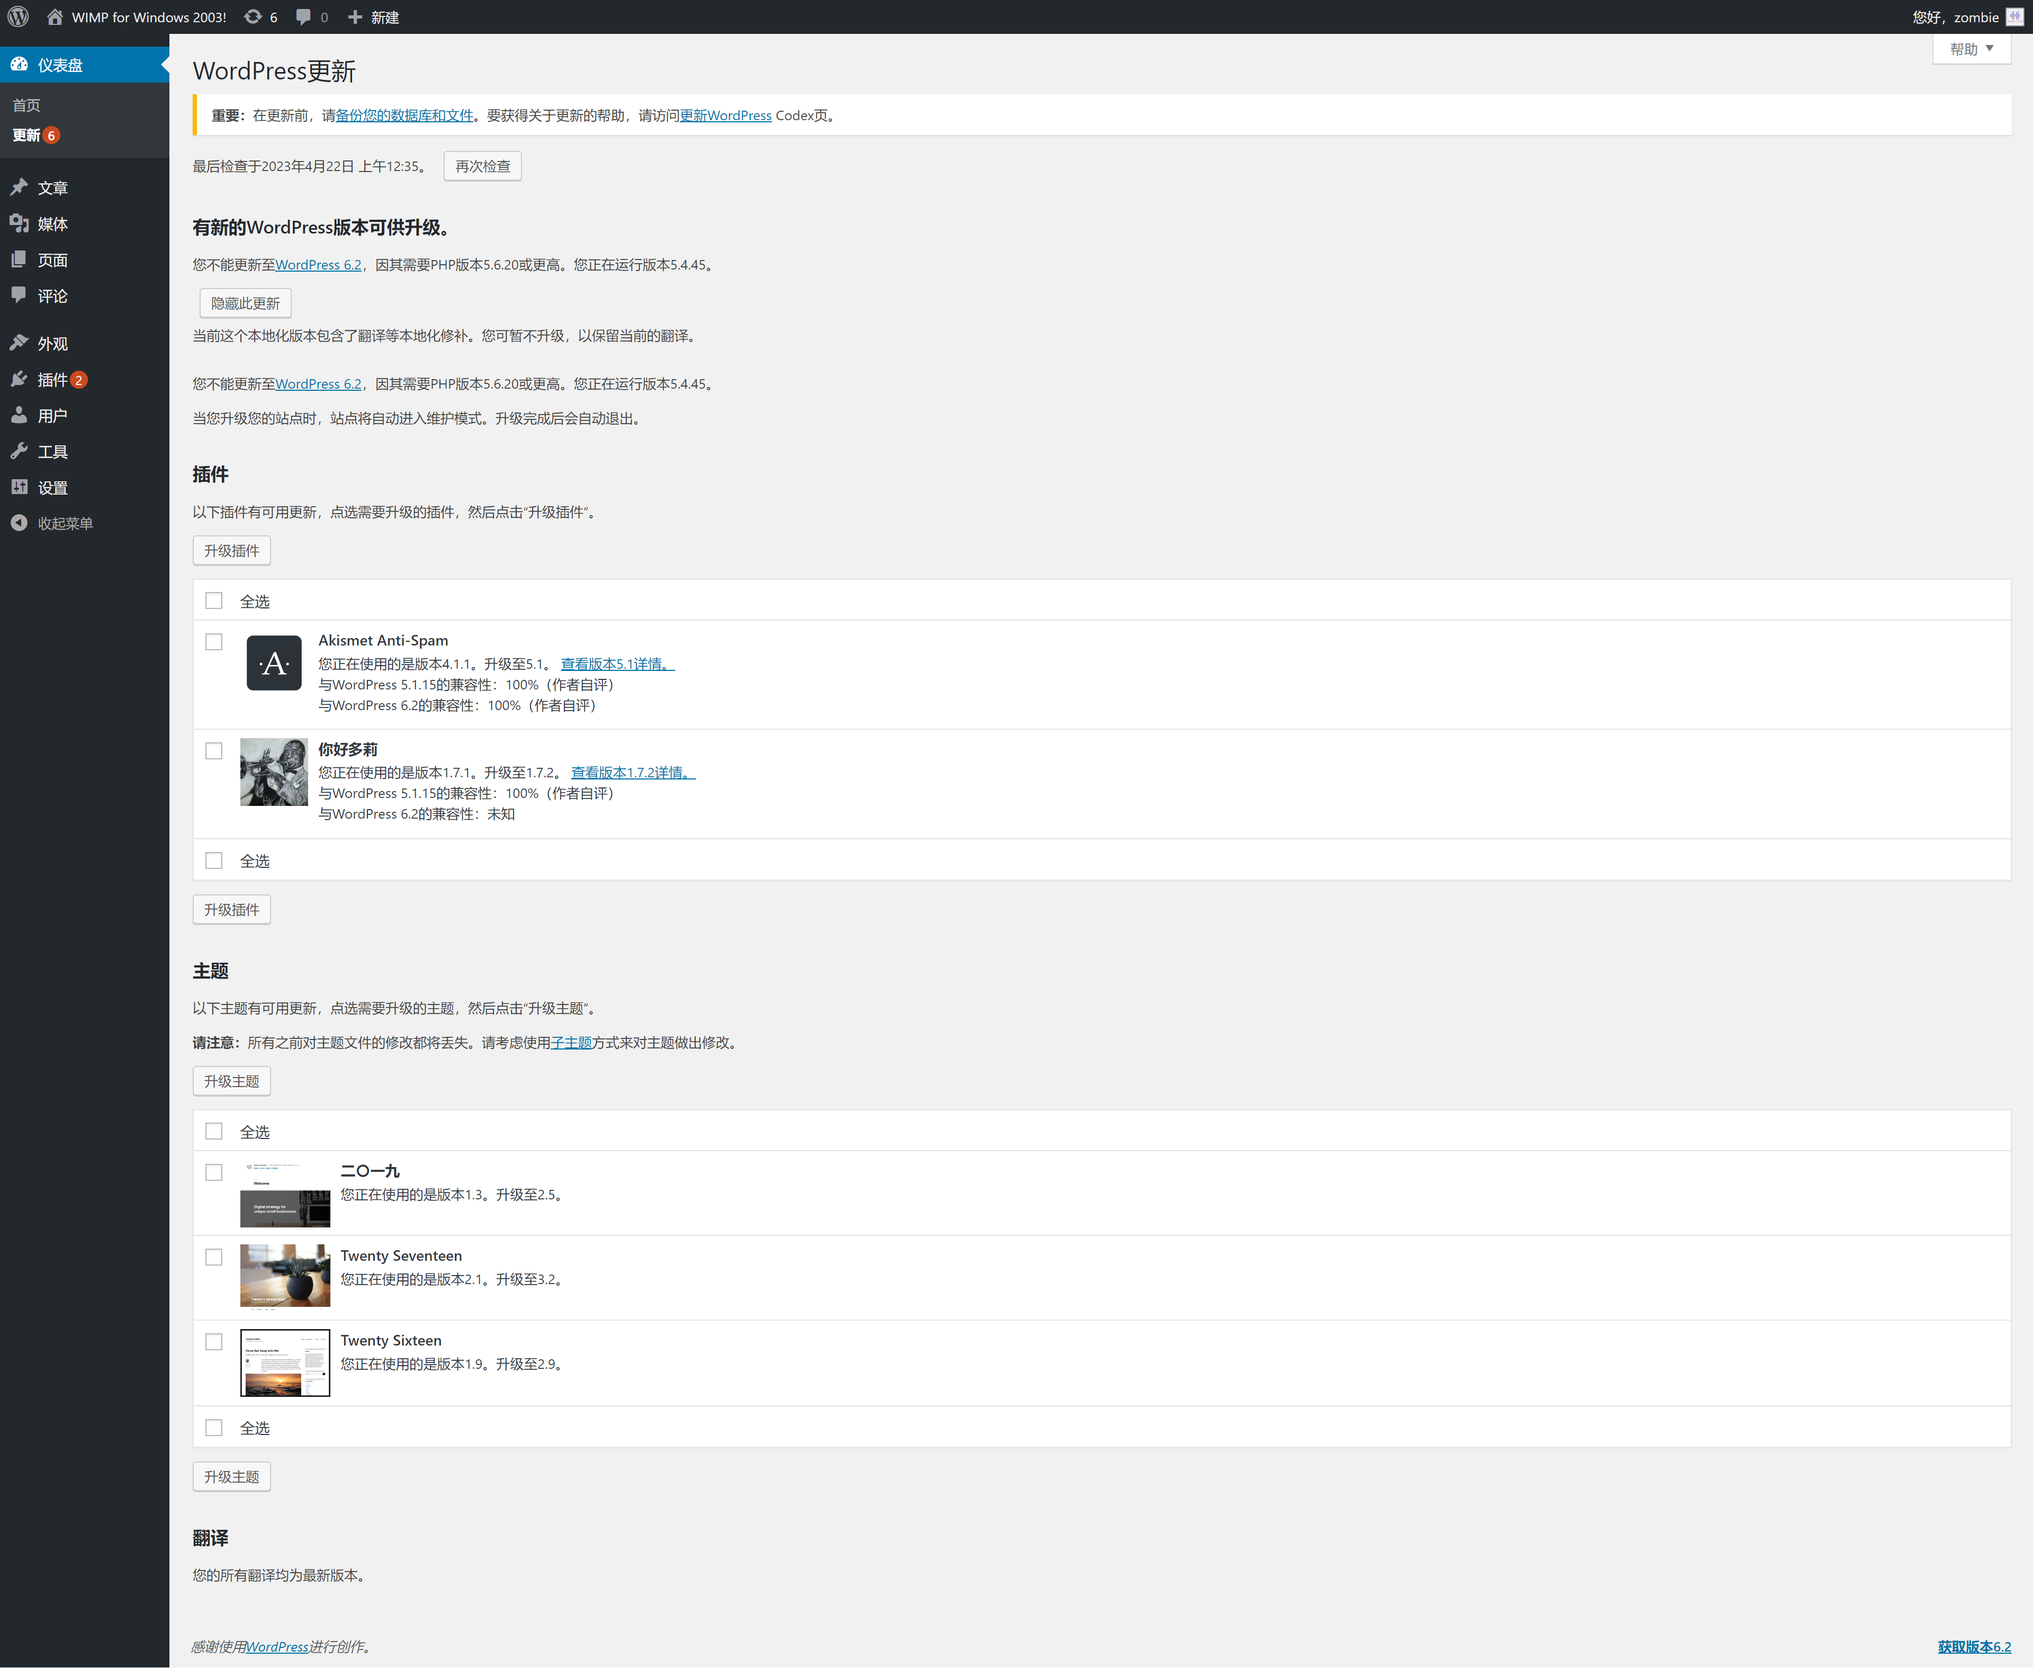2033x1668 pixels.
Task: Click the 媒体 media icon
Action: point(19,223)
